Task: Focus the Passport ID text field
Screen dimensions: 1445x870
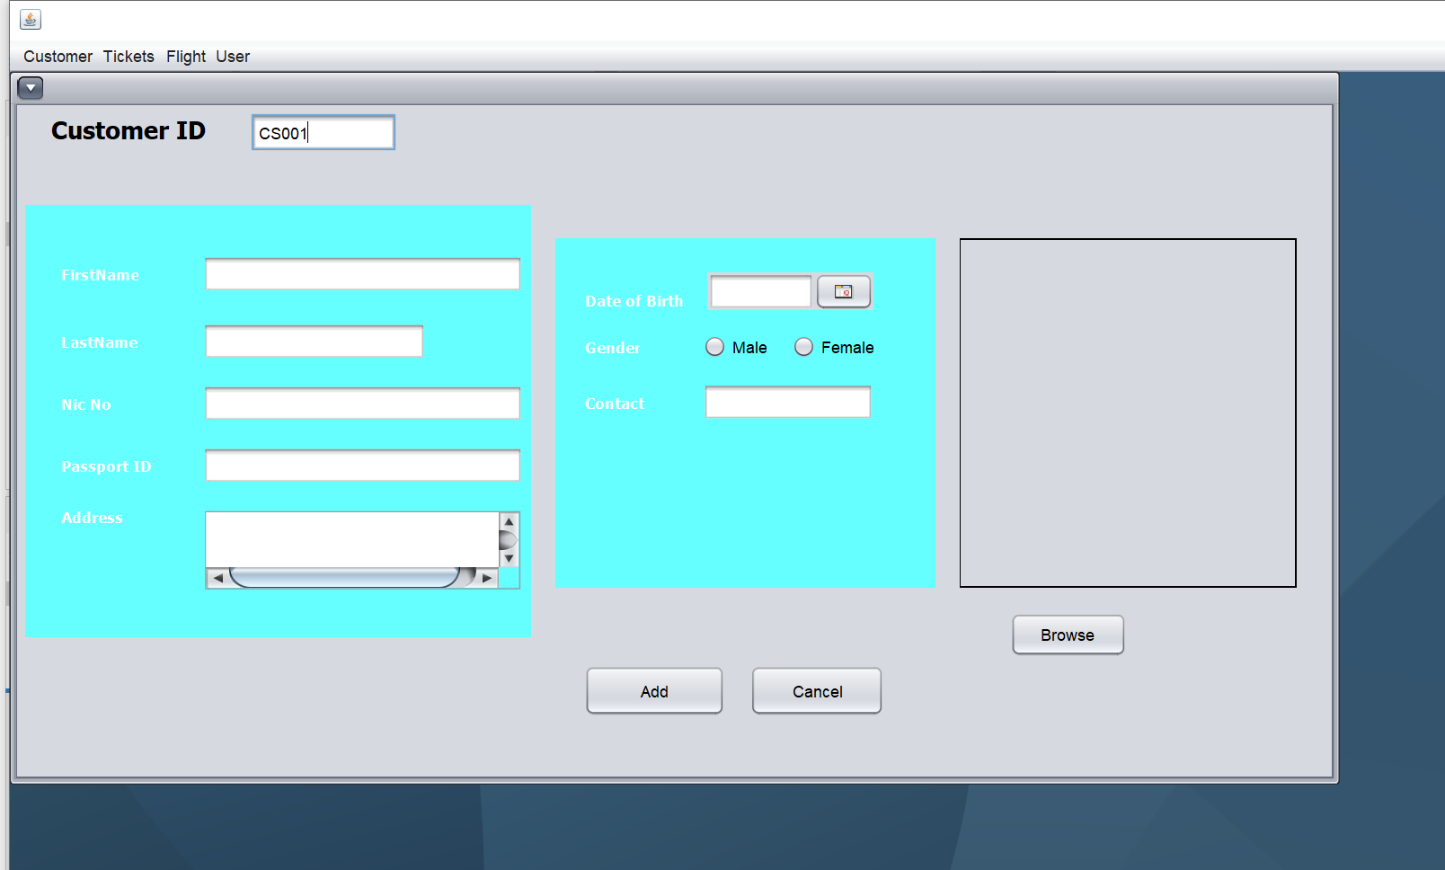Action: [x=363, y=466]
